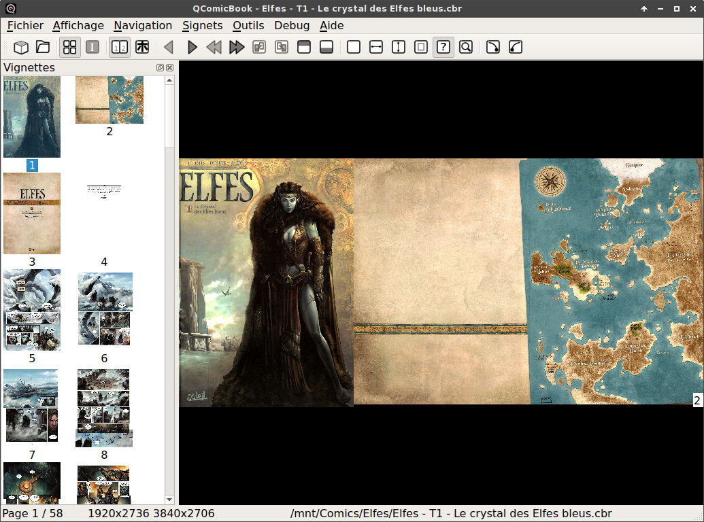Click the magnifier zoom icon
The image size is (704, 522).
point(466,47)
